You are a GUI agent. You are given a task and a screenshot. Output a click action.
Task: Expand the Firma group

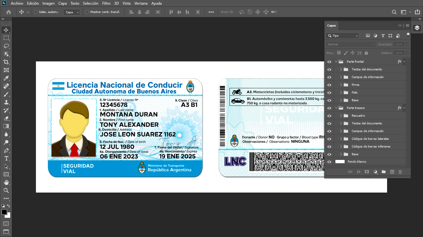[341, 85]
